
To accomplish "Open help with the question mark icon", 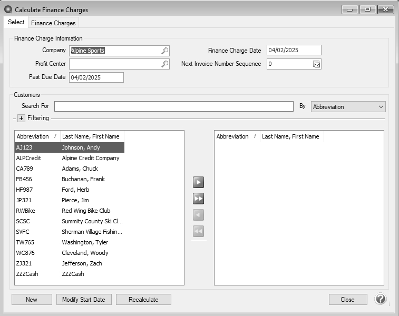I will point(381,299).
